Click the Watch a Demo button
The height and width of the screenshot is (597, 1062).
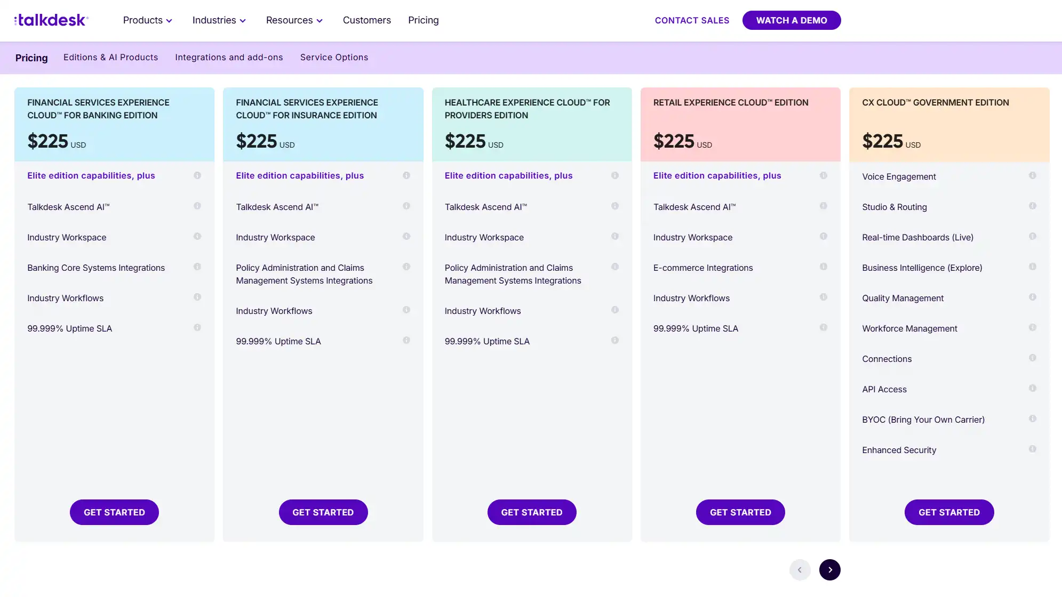point(792,20)
